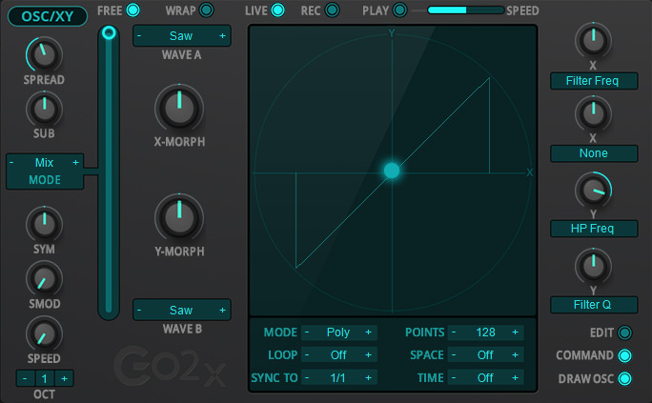Image resolution: width=652 pixels, height=403 pixels.
Task: Click the knob above HP Freq
Action: [593, 191]
